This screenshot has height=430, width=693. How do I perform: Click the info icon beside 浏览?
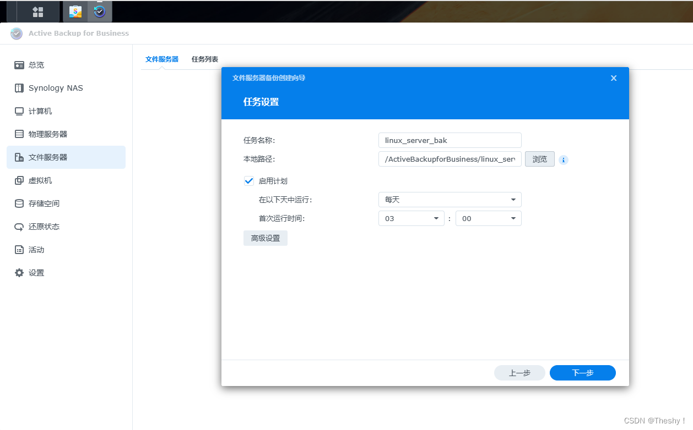[563, 160]
